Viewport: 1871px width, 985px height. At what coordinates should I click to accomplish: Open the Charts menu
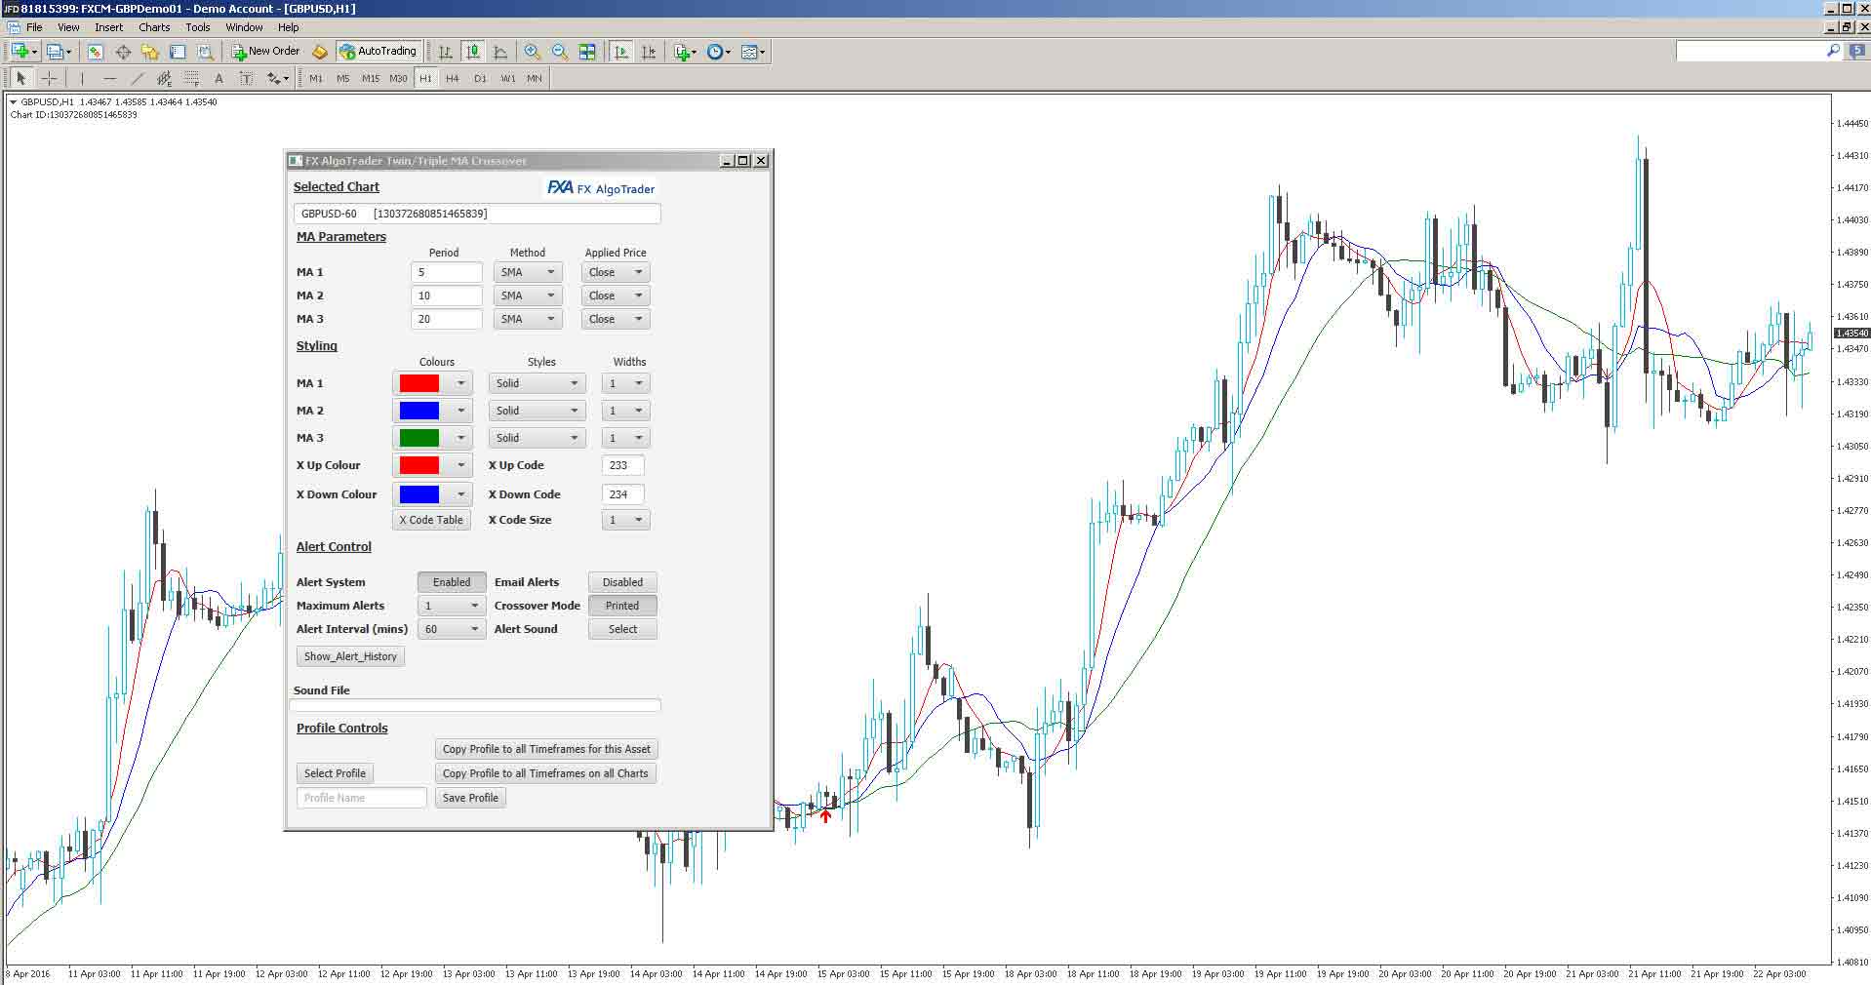(x=153, y=26)
